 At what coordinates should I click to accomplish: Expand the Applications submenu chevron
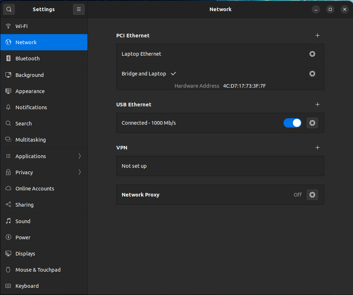coord(80,156)
